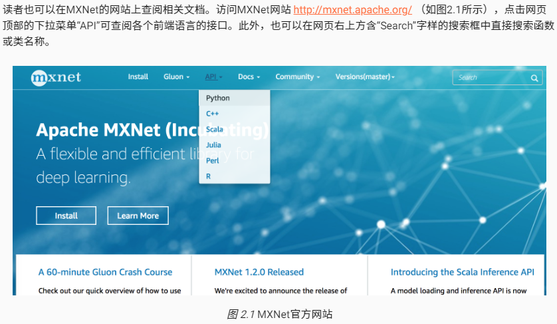The width and height of the screenshot is (557, 324).
Task: Choose Scala in the API menu
Action: click(235, 129)
